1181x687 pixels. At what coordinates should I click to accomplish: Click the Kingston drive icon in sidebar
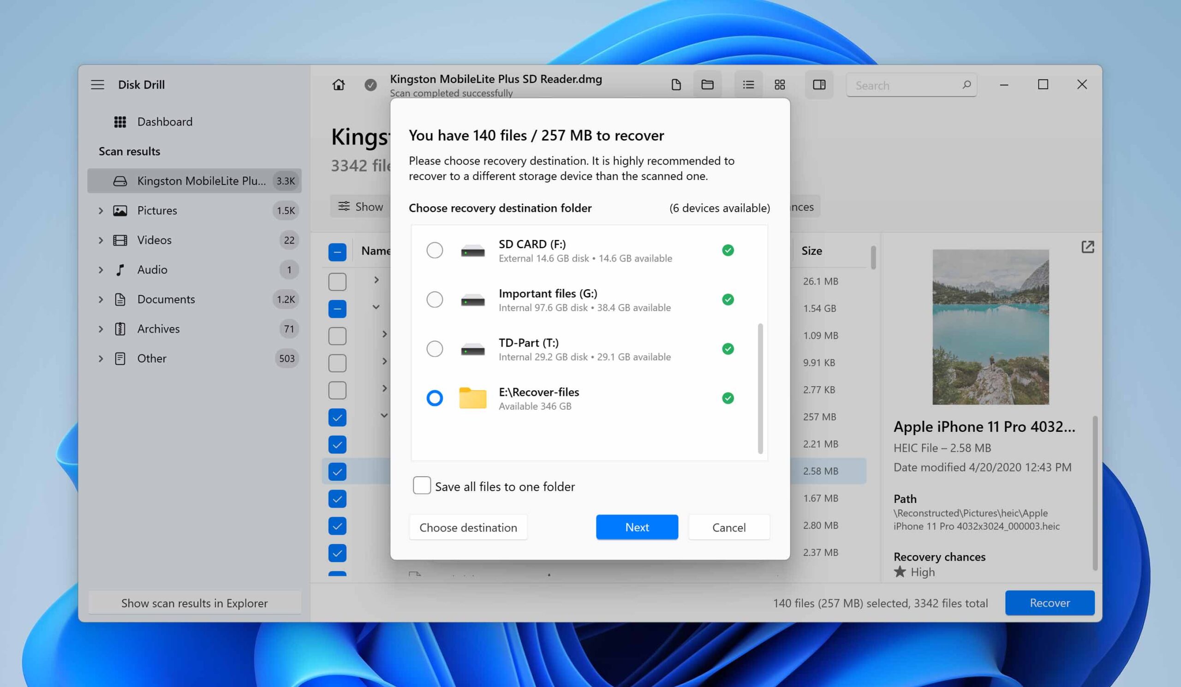[x=120, y=181]
